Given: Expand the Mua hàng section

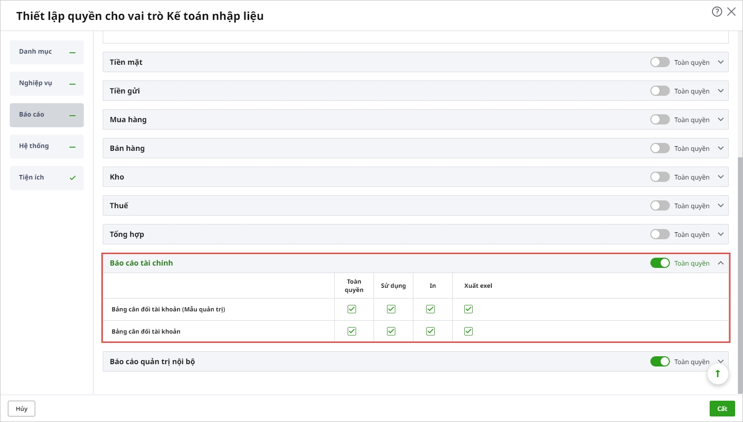Looking at the screenshot, I should click(x=721, y=119).
